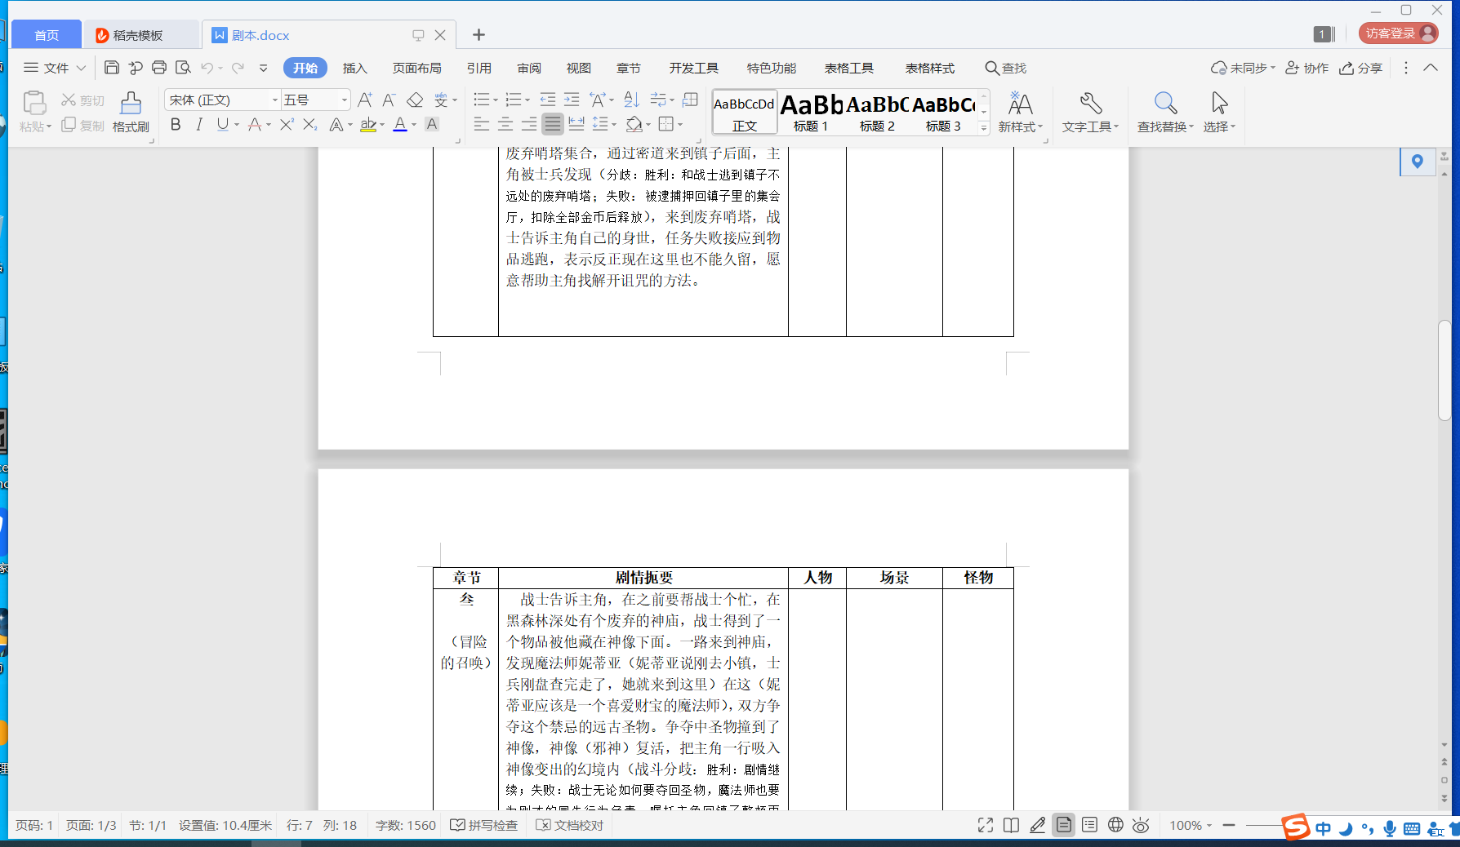Click the 访客登录 login button
Viewport: 1460px width, 847px height.
1399,33
